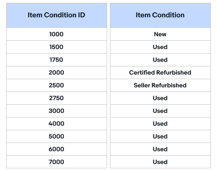This screenshot has width=217, height=171.
Task: Select the 4000 condition ID cell
Action: pos(57,124)
